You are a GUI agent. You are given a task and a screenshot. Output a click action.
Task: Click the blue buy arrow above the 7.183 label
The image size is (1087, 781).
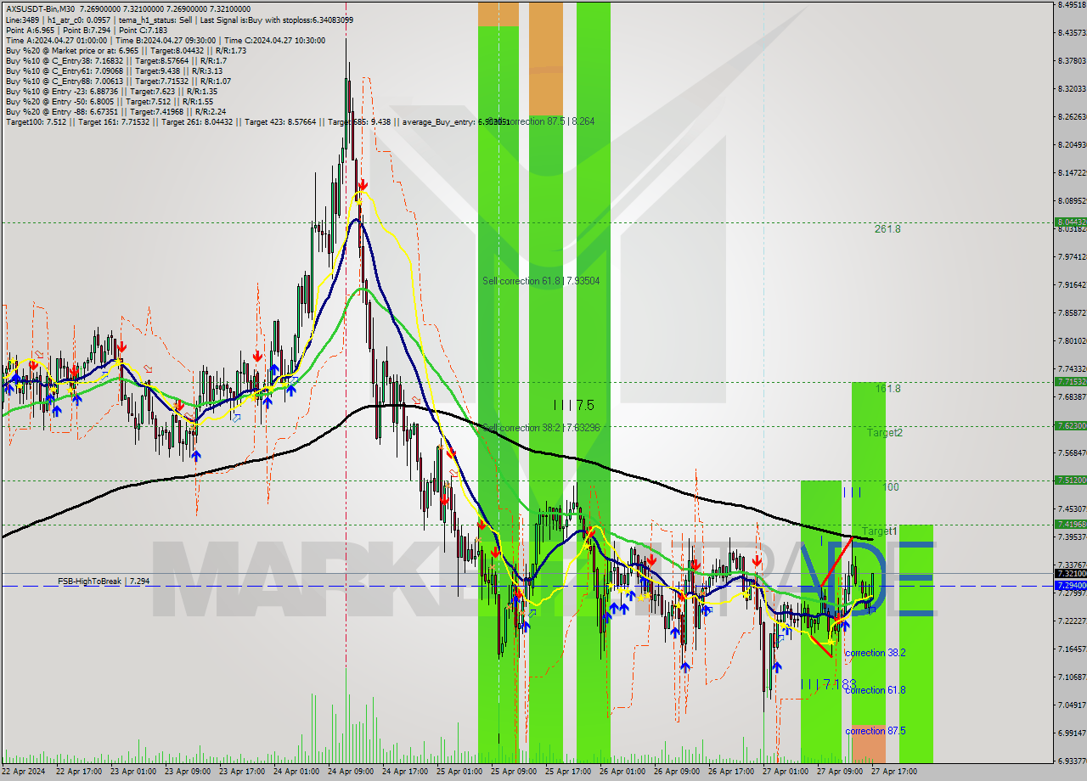(777, 668)
